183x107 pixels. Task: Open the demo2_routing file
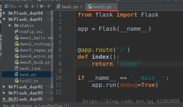36,44
